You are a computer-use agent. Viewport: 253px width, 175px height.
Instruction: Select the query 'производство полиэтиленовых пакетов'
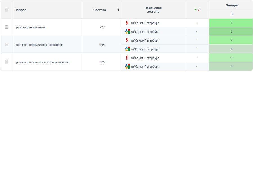coord(42,62)
